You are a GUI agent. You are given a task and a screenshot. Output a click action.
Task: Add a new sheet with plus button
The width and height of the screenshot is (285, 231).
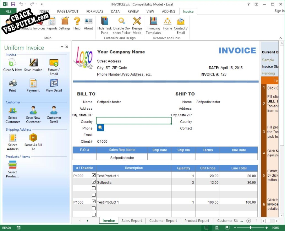tap(249, 221)
